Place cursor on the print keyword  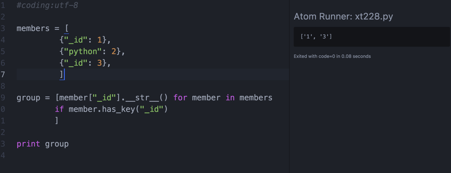(28, 144)
